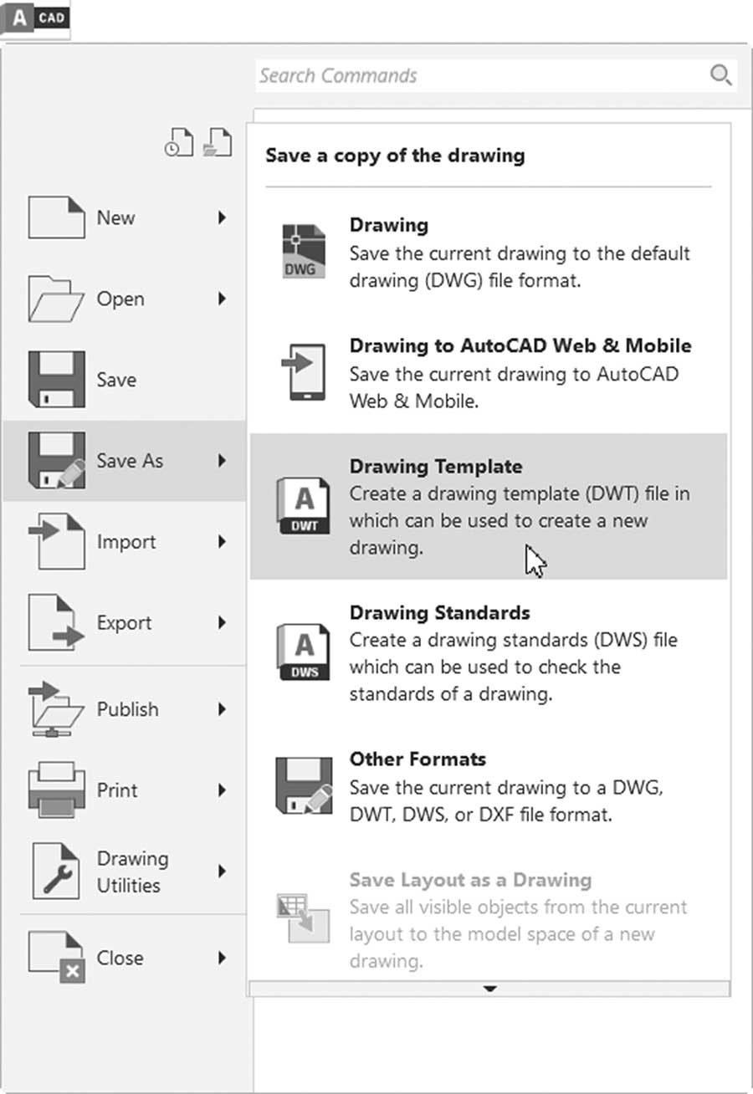
Task: Select the Close menu item
Action: pos(125,958)
